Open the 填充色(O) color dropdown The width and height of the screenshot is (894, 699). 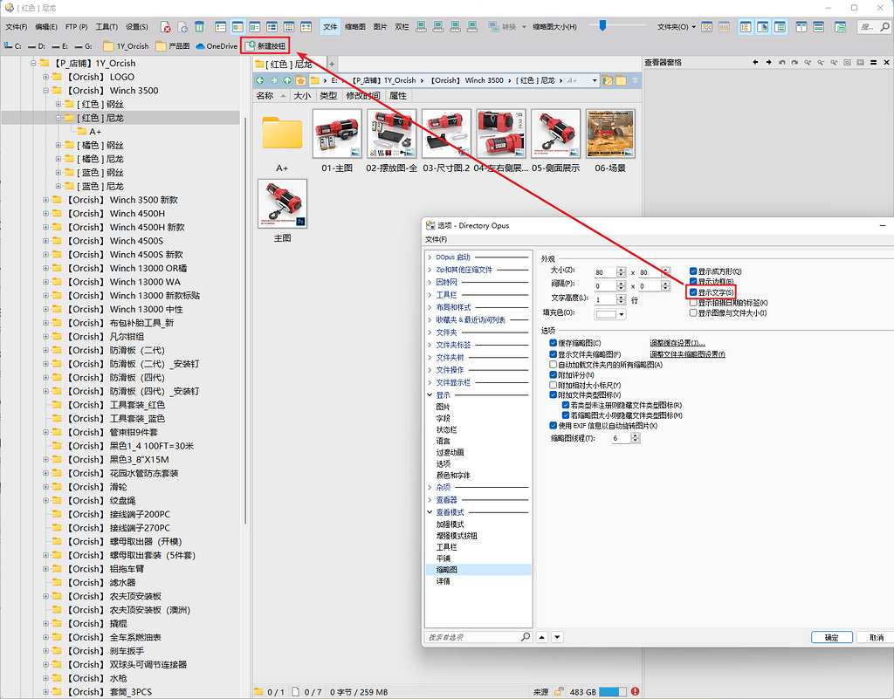tap(619, 313)
